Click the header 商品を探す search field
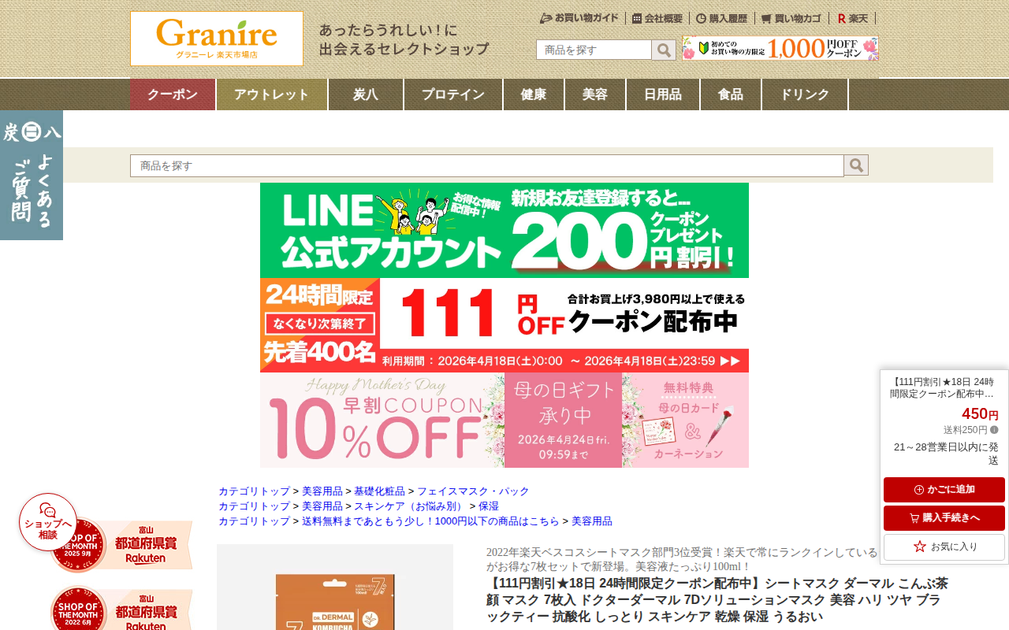This screenshot has width=1009, height=630. [594, 50]
